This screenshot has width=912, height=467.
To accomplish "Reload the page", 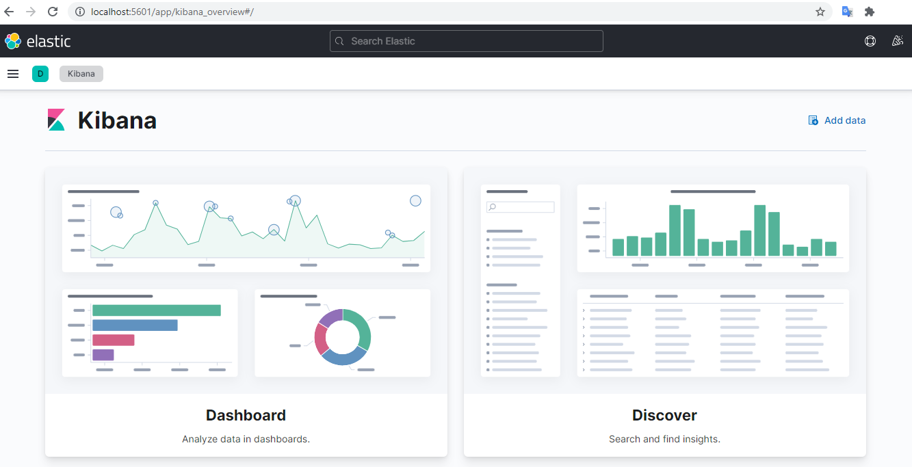I will [53, 12].
